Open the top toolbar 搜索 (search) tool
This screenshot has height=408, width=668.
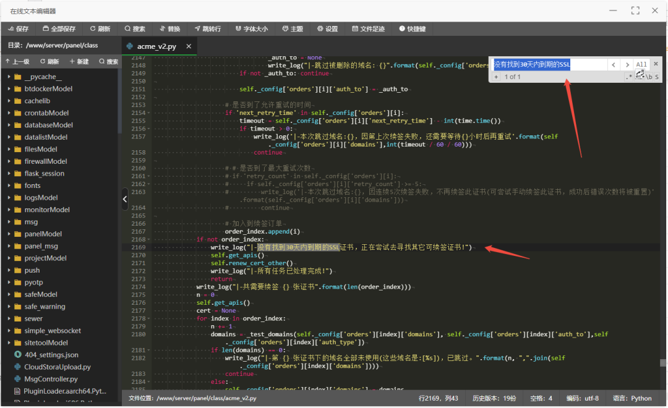pyautogui.click(x=135, y=29)
